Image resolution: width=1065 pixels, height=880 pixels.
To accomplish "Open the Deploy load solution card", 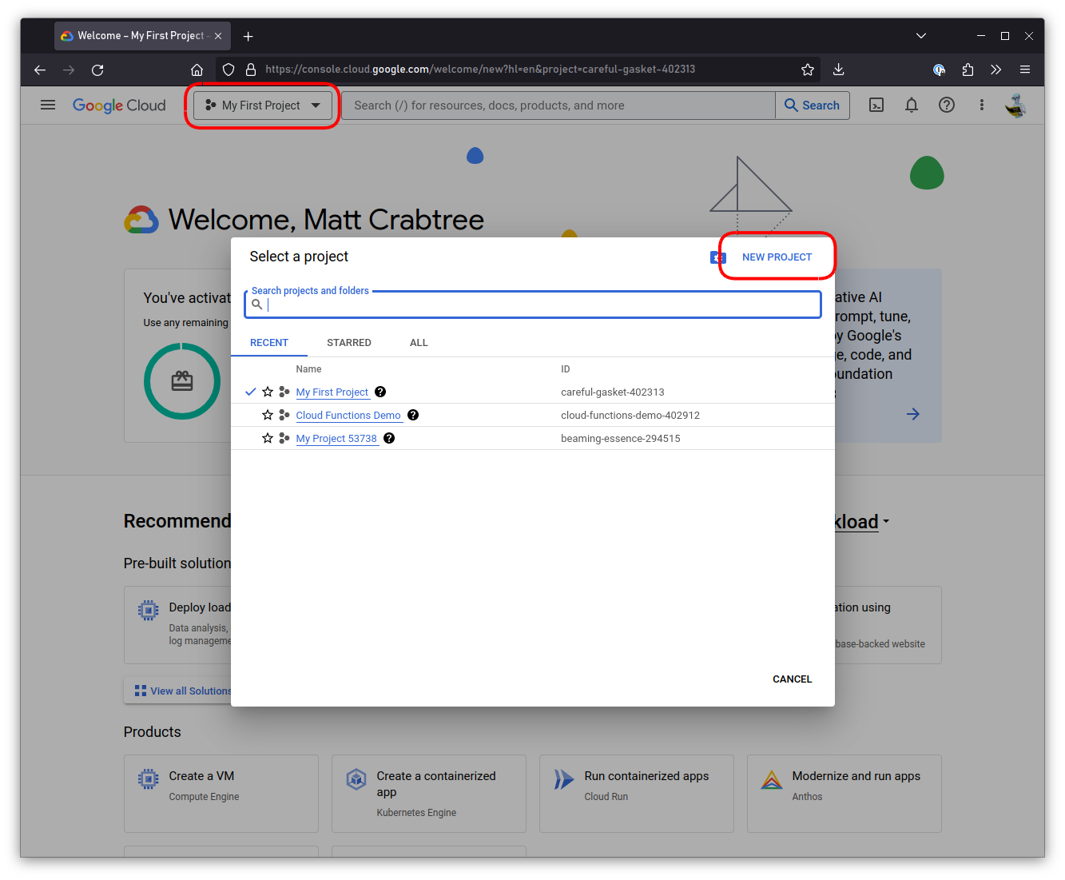I will point(177,625).
